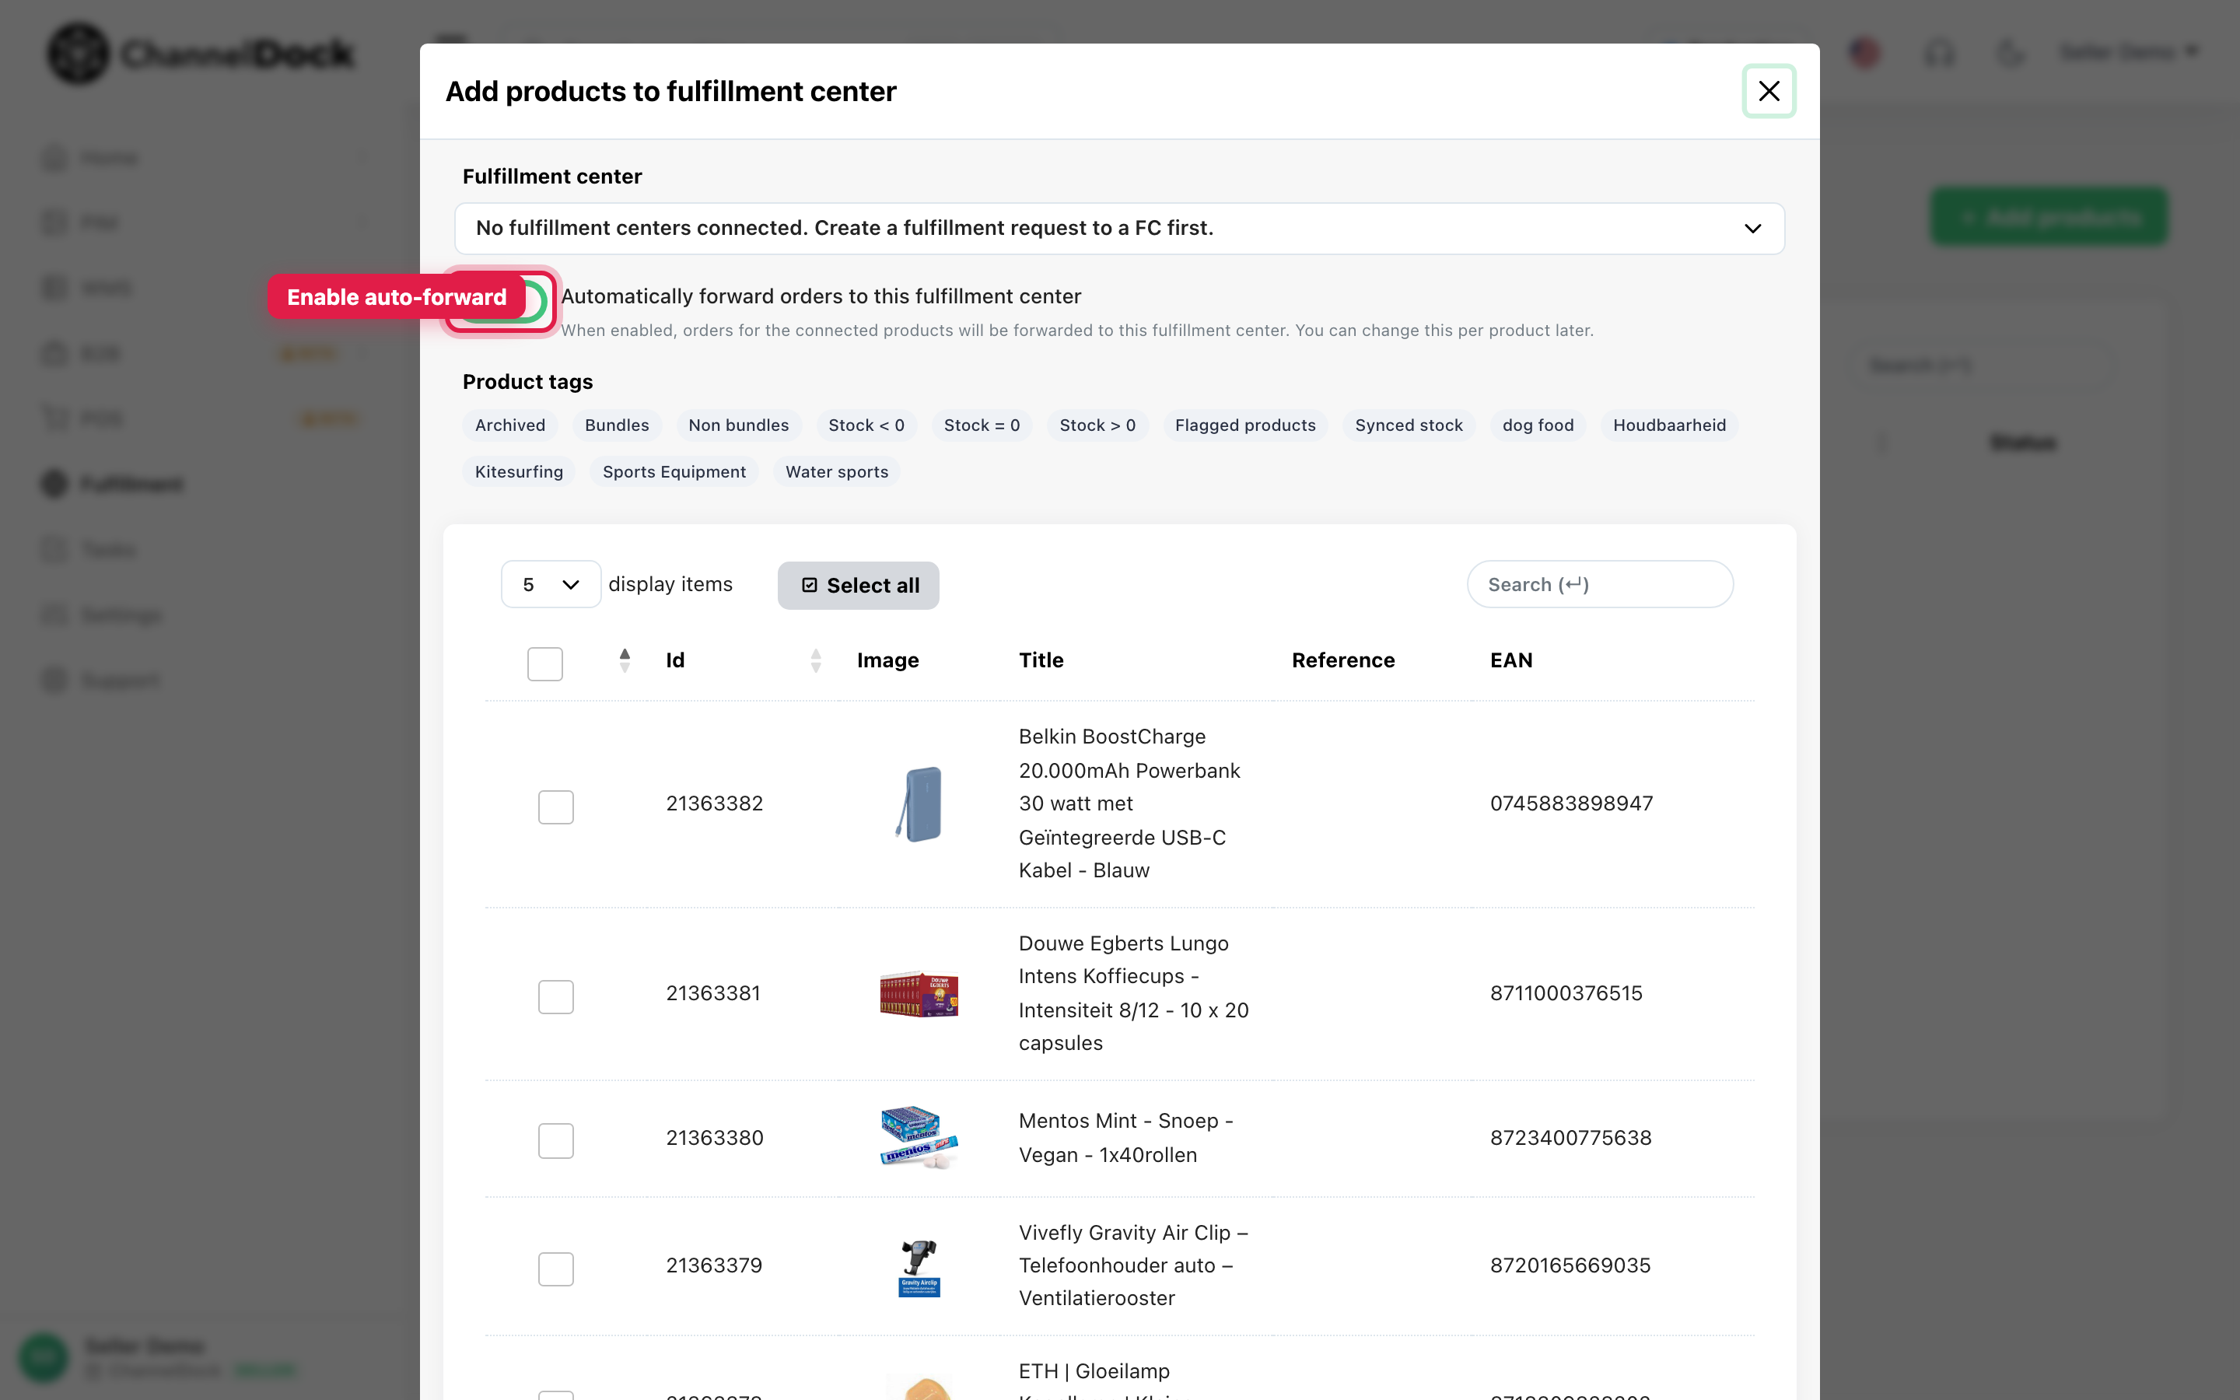2240x1400 pixels.
Task: Select the Non bundles tag
Action: 737,425
